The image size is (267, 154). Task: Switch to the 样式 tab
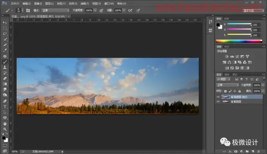point(226,47)
